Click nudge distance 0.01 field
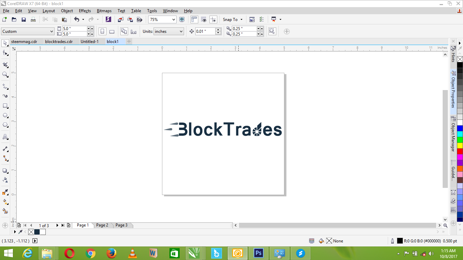Viewport: 463px width, 260px height. (205, 31)
